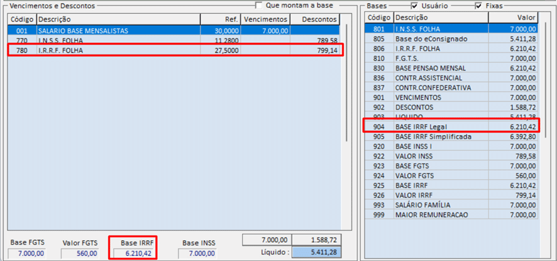Screen dimensions: 557x261
Task: Select BASE IRRF Legal row in Bases
Action: click(x=451, y=126)
